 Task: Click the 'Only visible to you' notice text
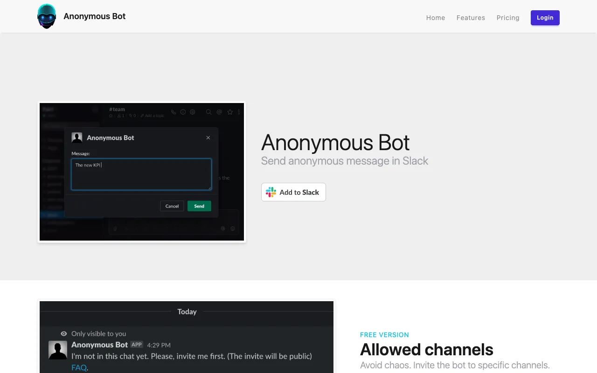[99, 334]
